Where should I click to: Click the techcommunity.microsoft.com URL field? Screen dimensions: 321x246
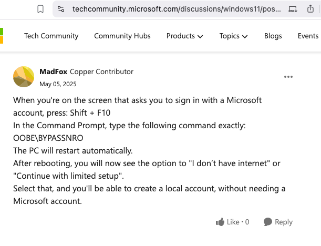(177, 9)
